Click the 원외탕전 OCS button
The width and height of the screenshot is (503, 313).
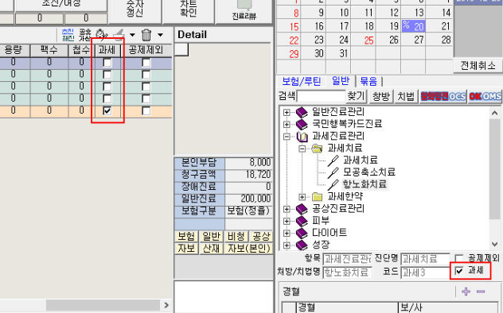point(443,96)
